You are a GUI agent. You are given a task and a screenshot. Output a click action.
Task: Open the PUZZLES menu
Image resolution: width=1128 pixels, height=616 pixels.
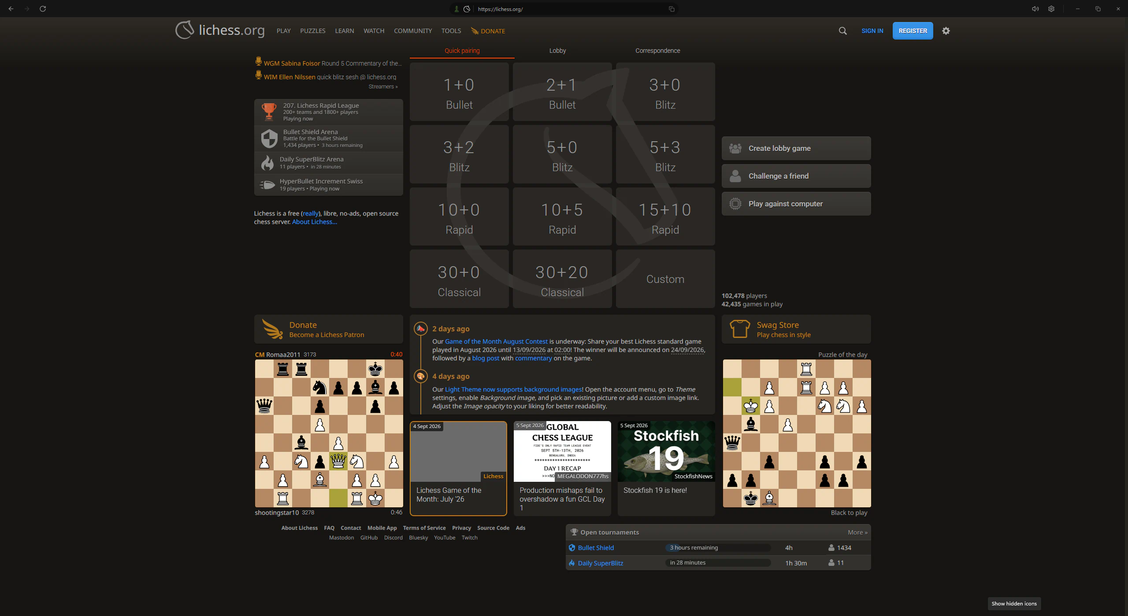(313, 31)
